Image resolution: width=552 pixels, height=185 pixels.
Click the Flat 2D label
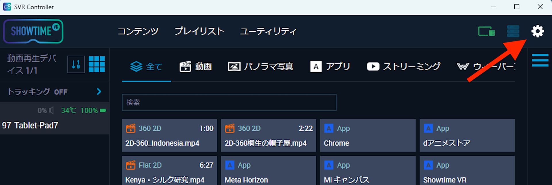(150, 165)
